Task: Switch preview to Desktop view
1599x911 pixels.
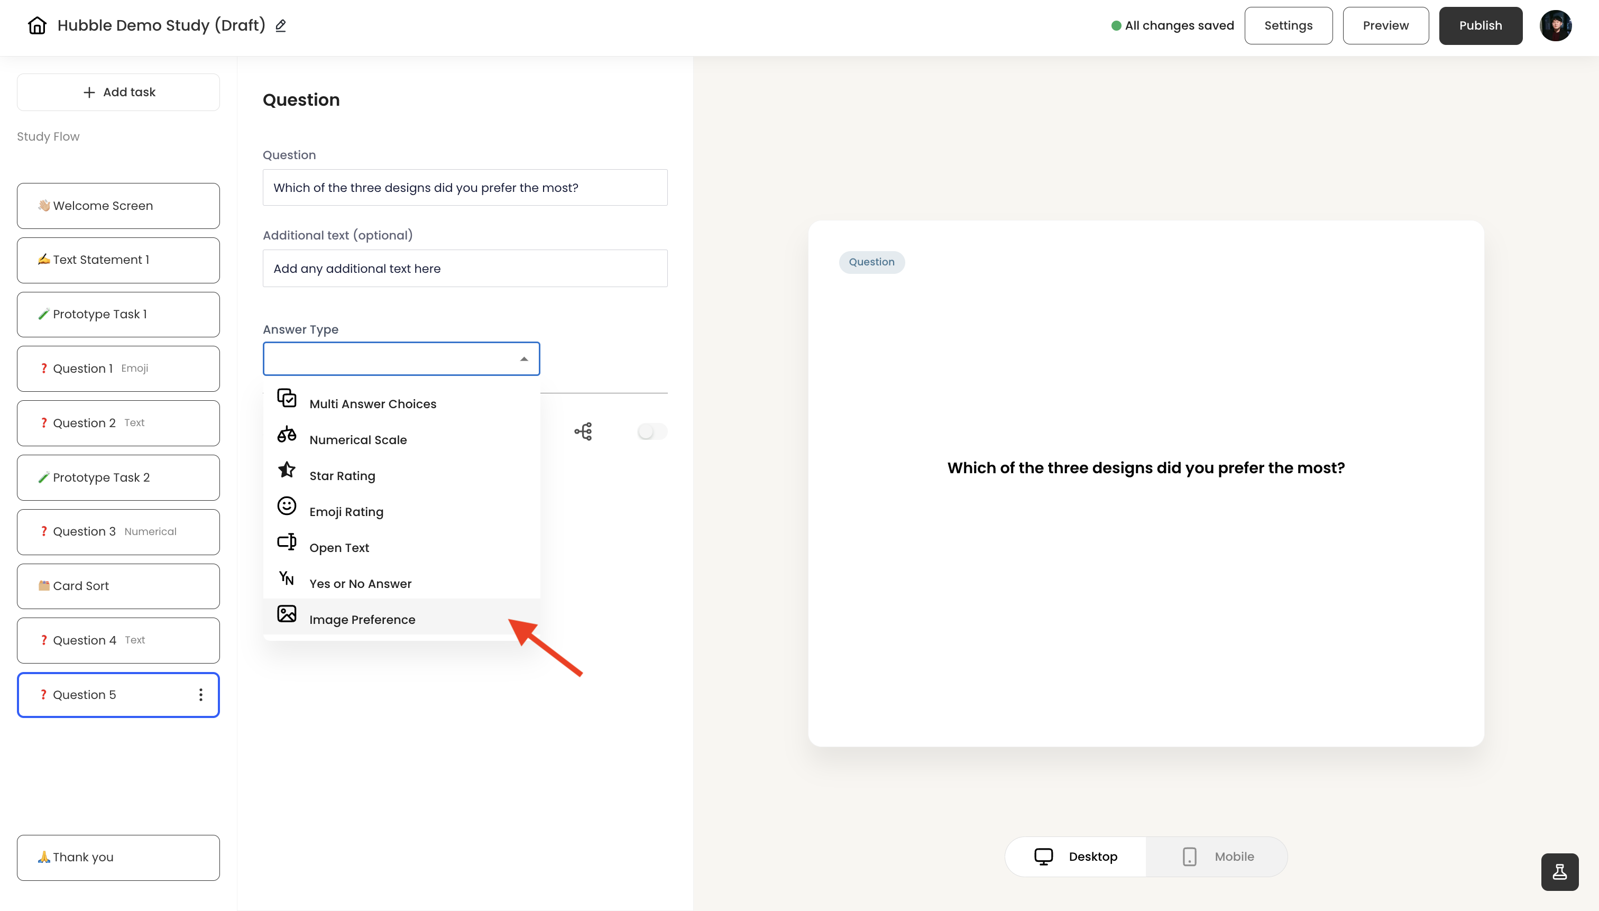Action: [1076, 857]
